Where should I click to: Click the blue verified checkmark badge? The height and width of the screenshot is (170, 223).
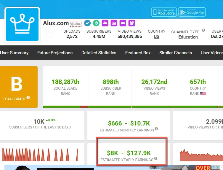[87, 23]
